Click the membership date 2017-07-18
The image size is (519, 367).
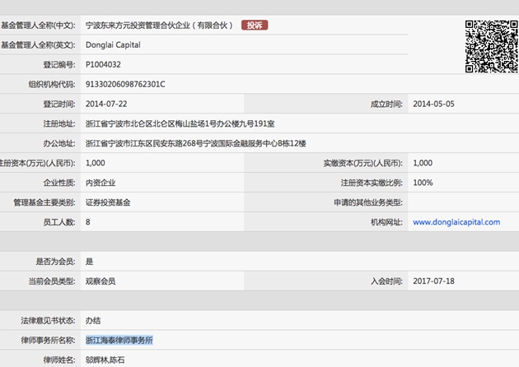click(433, 281)
